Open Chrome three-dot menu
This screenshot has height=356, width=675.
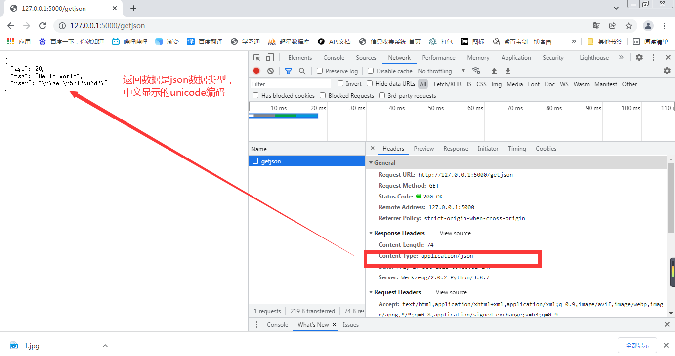pos(665,26)
